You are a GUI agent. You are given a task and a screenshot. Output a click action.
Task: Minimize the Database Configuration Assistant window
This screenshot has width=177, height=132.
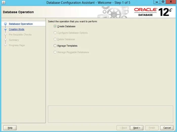(x=157, y=2)
